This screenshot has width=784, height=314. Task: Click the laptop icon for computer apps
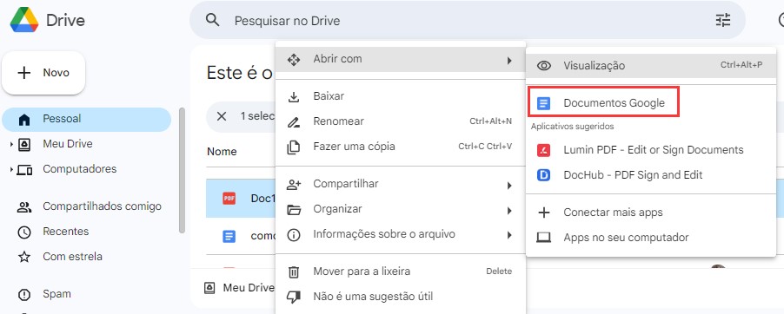click(x=543, y=238)
